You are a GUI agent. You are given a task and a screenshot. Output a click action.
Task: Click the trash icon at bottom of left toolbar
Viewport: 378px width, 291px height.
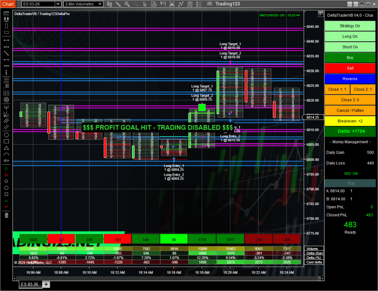(x=6, y=215)
